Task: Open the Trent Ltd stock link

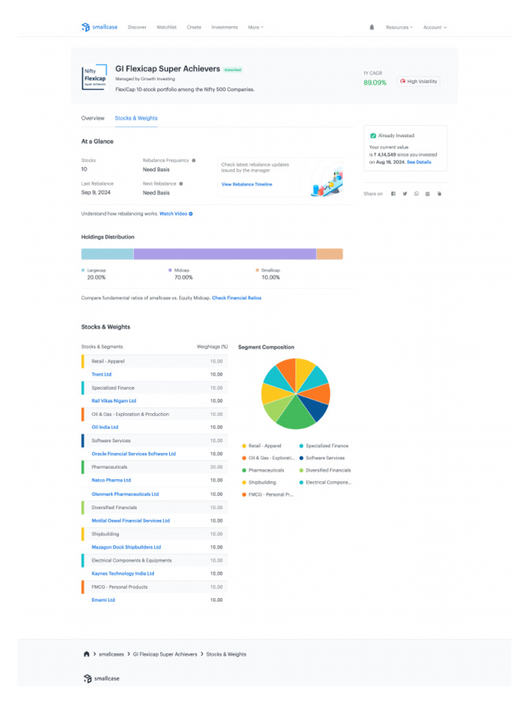Action: [101, 375]
